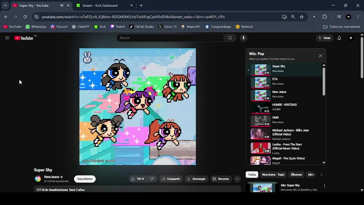This screenshot has width=364, height=205.
Task: Select the NewJeans - Topic chip
Action: pyautogui.click(x=273, y=175)
